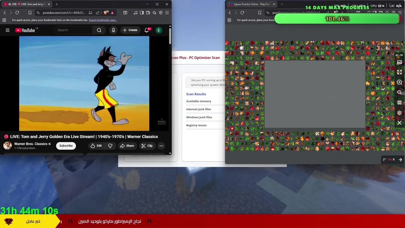The width and height of the screenshot is (405, 228).
Task: Go back in the YouTube browser window
Action: [x=4, y=13]
